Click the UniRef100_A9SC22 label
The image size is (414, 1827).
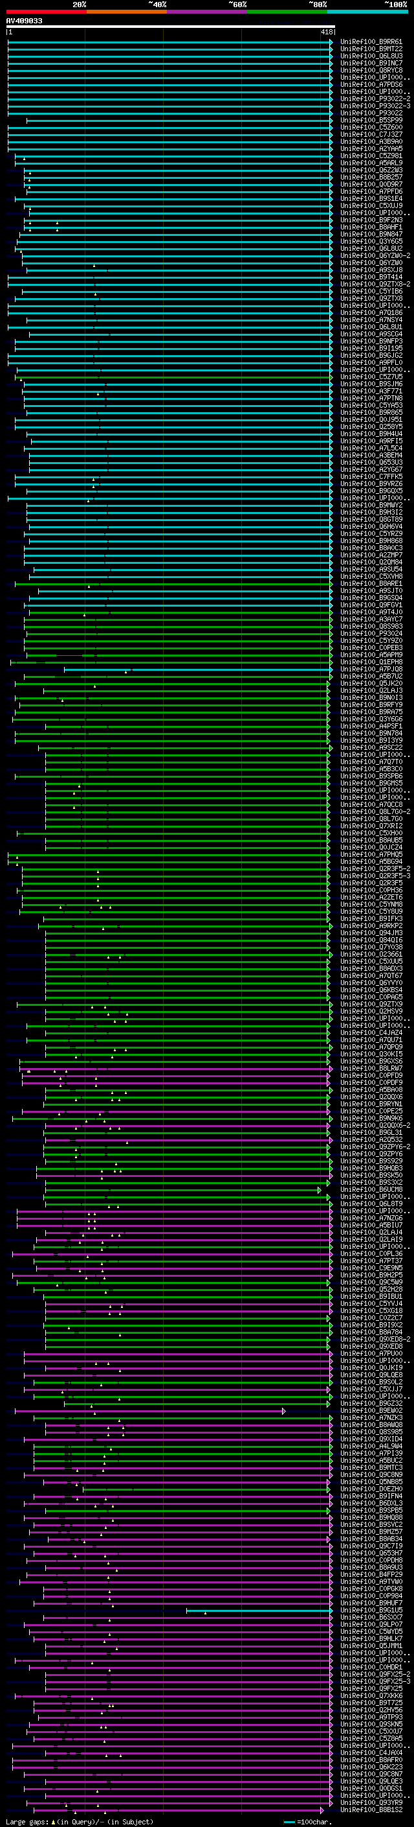(371, 747)
